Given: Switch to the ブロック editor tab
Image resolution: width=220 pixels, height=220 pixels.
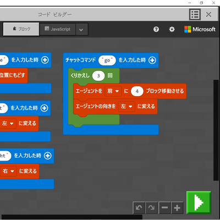Looking at the screenshot, I should 21,29.
